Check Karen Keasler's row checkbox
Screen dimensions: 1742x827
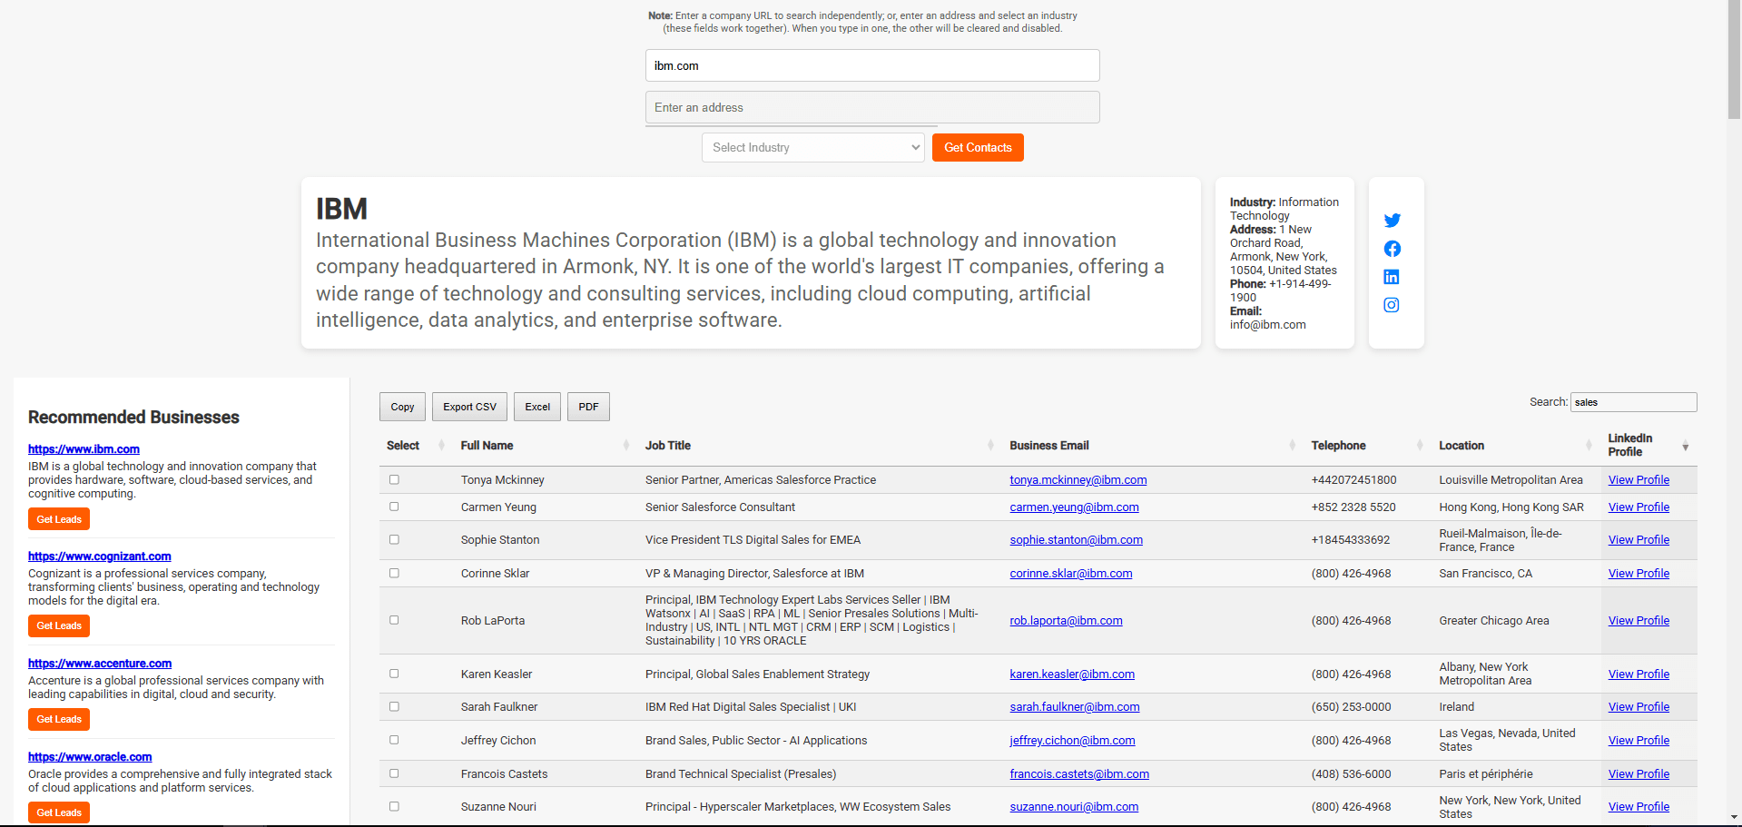394,674
